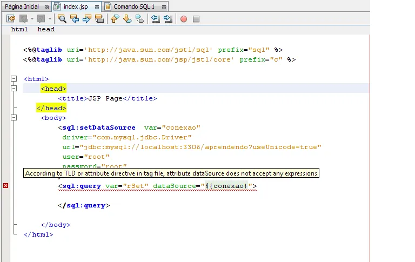This screenshot has height=262, width=415.
Task: Toggle a bookmark on the current line
Action: [139, 19]
